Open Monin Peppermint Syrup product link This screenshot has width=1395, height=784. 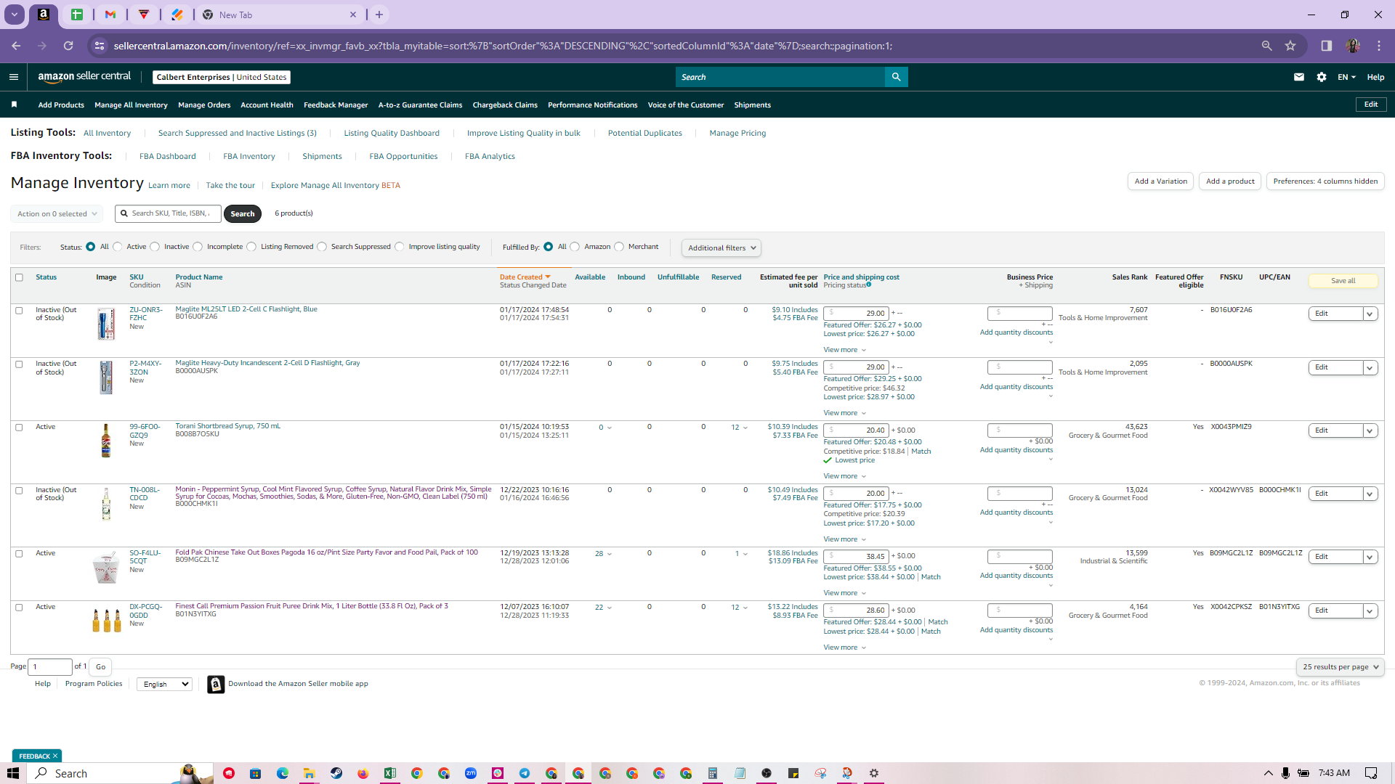333,493
